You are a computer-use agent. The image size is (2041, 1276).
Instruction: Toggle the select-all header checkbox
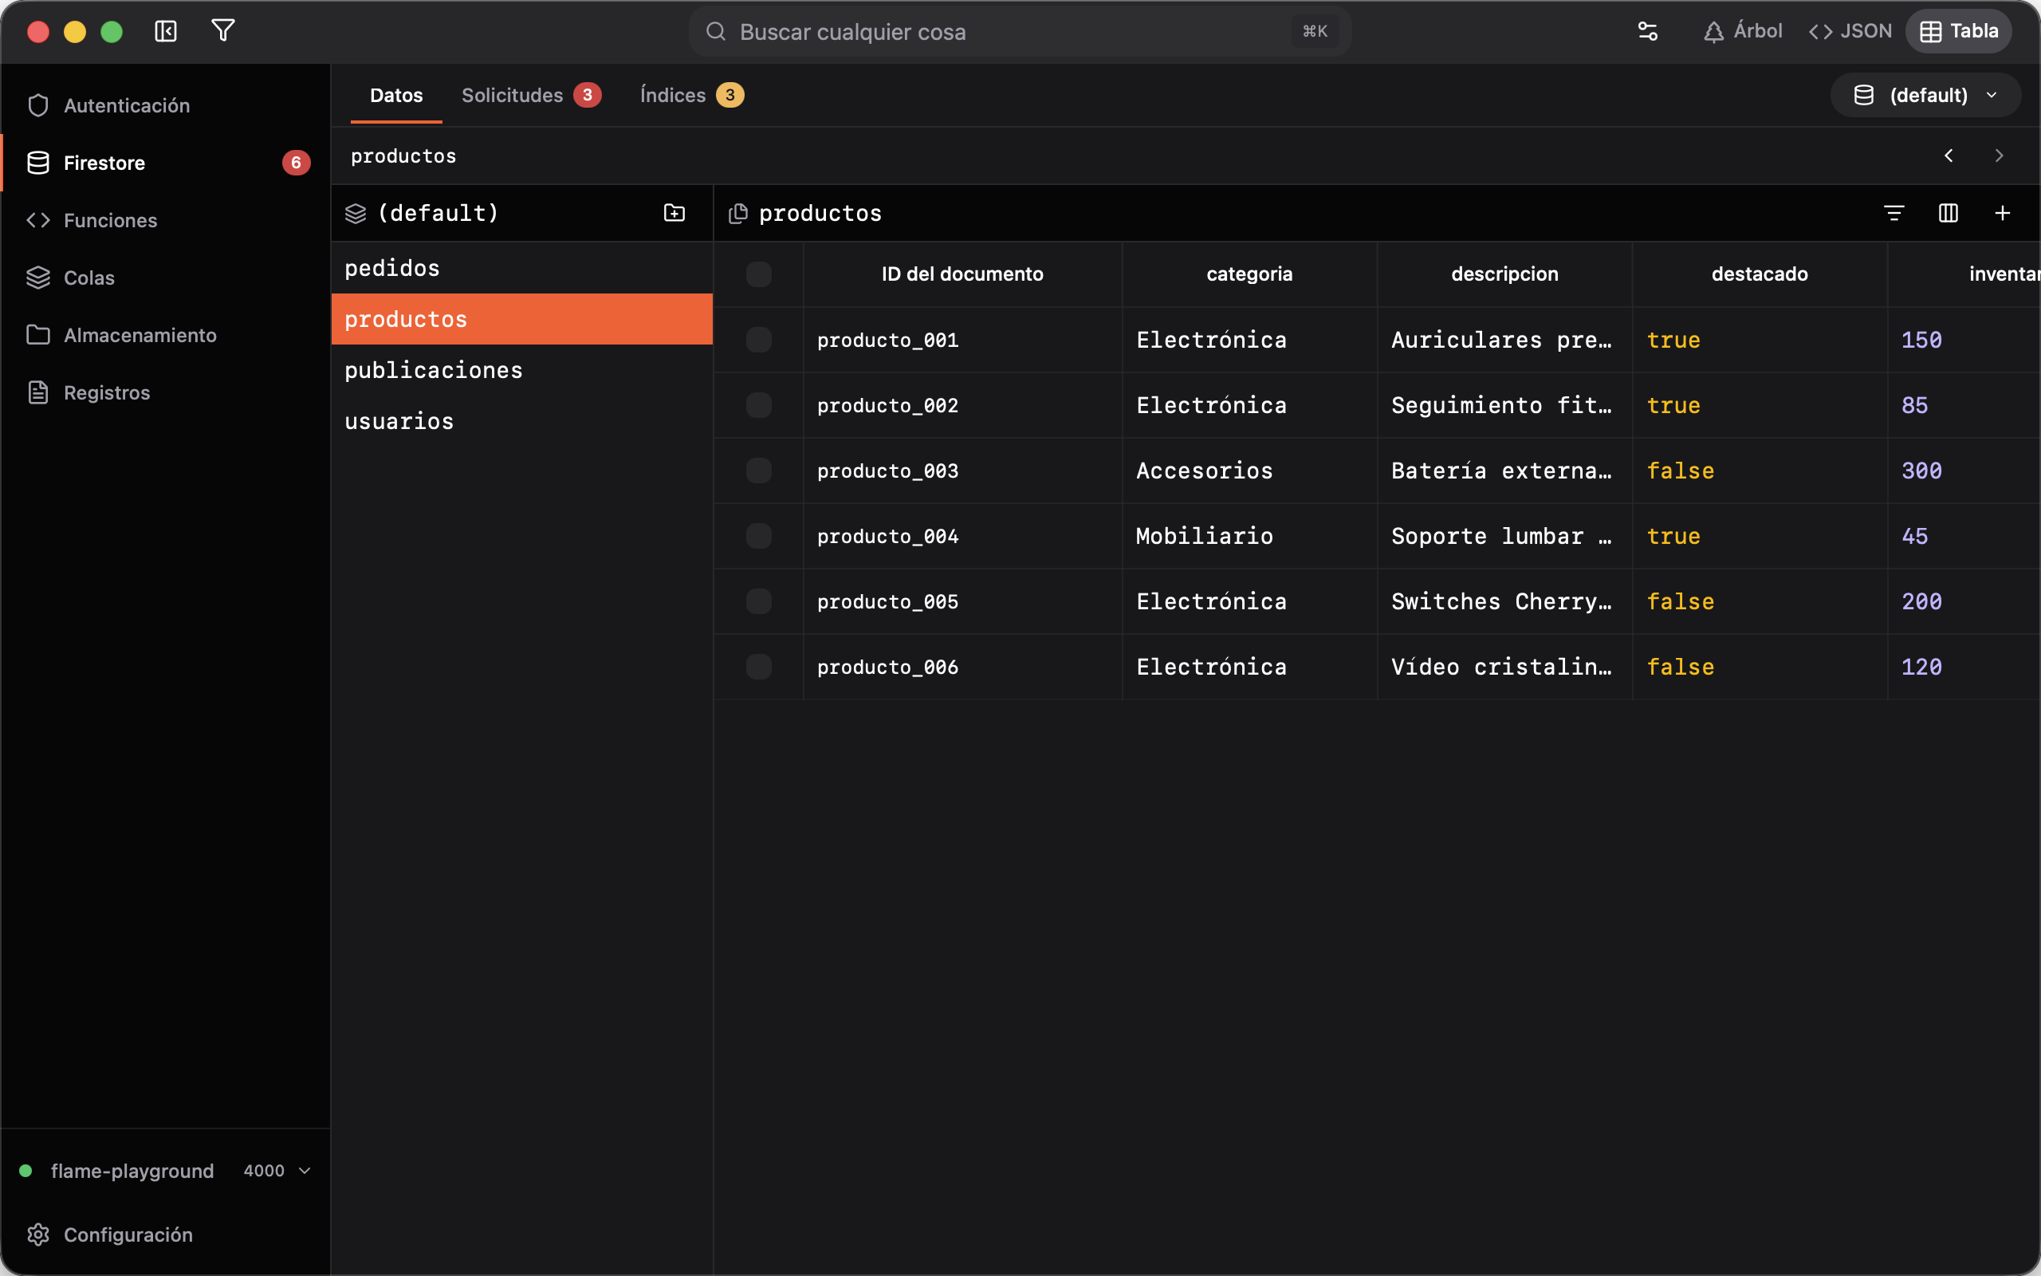tap(759, 274)
